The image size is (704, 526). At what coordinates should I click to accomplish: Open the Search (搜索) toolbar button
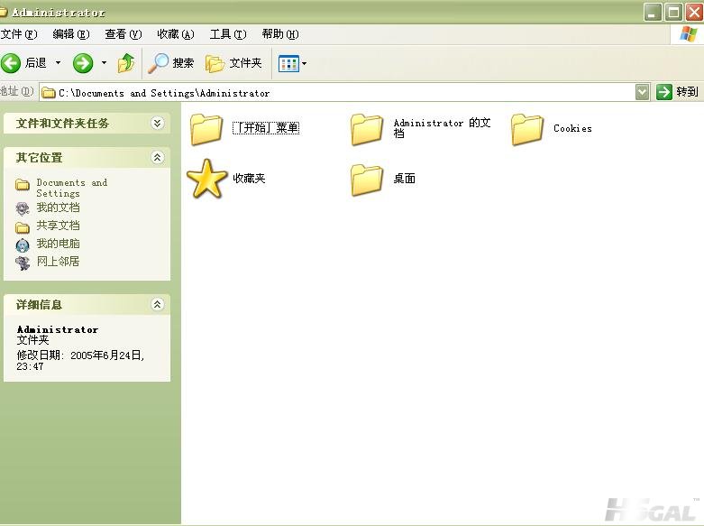pyautogui.click(x=171, y=62)
